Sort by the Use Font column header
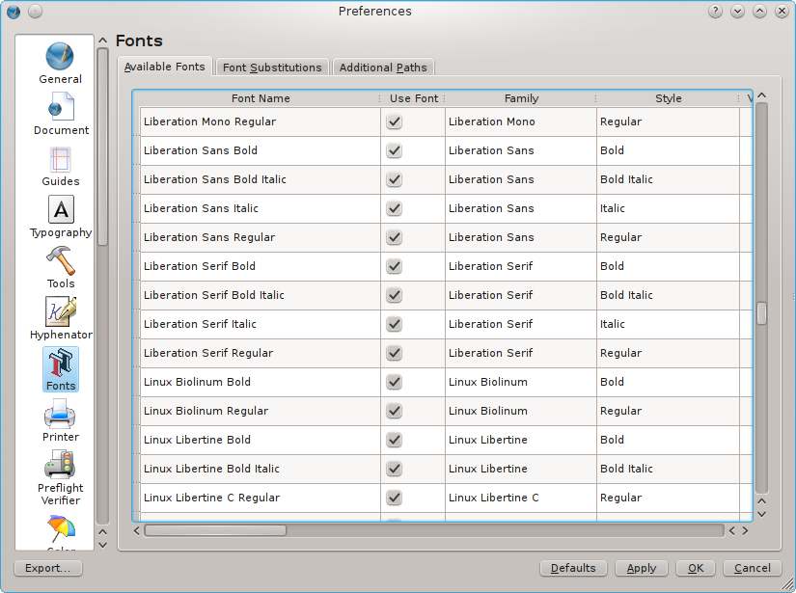Viewport: 796px width, 593px height. [x=413, y=98]
